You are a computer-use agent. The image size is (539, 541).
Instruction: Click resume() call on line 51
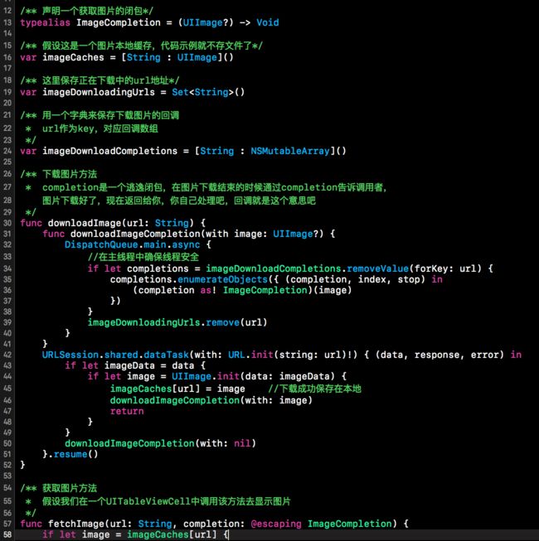76,454
